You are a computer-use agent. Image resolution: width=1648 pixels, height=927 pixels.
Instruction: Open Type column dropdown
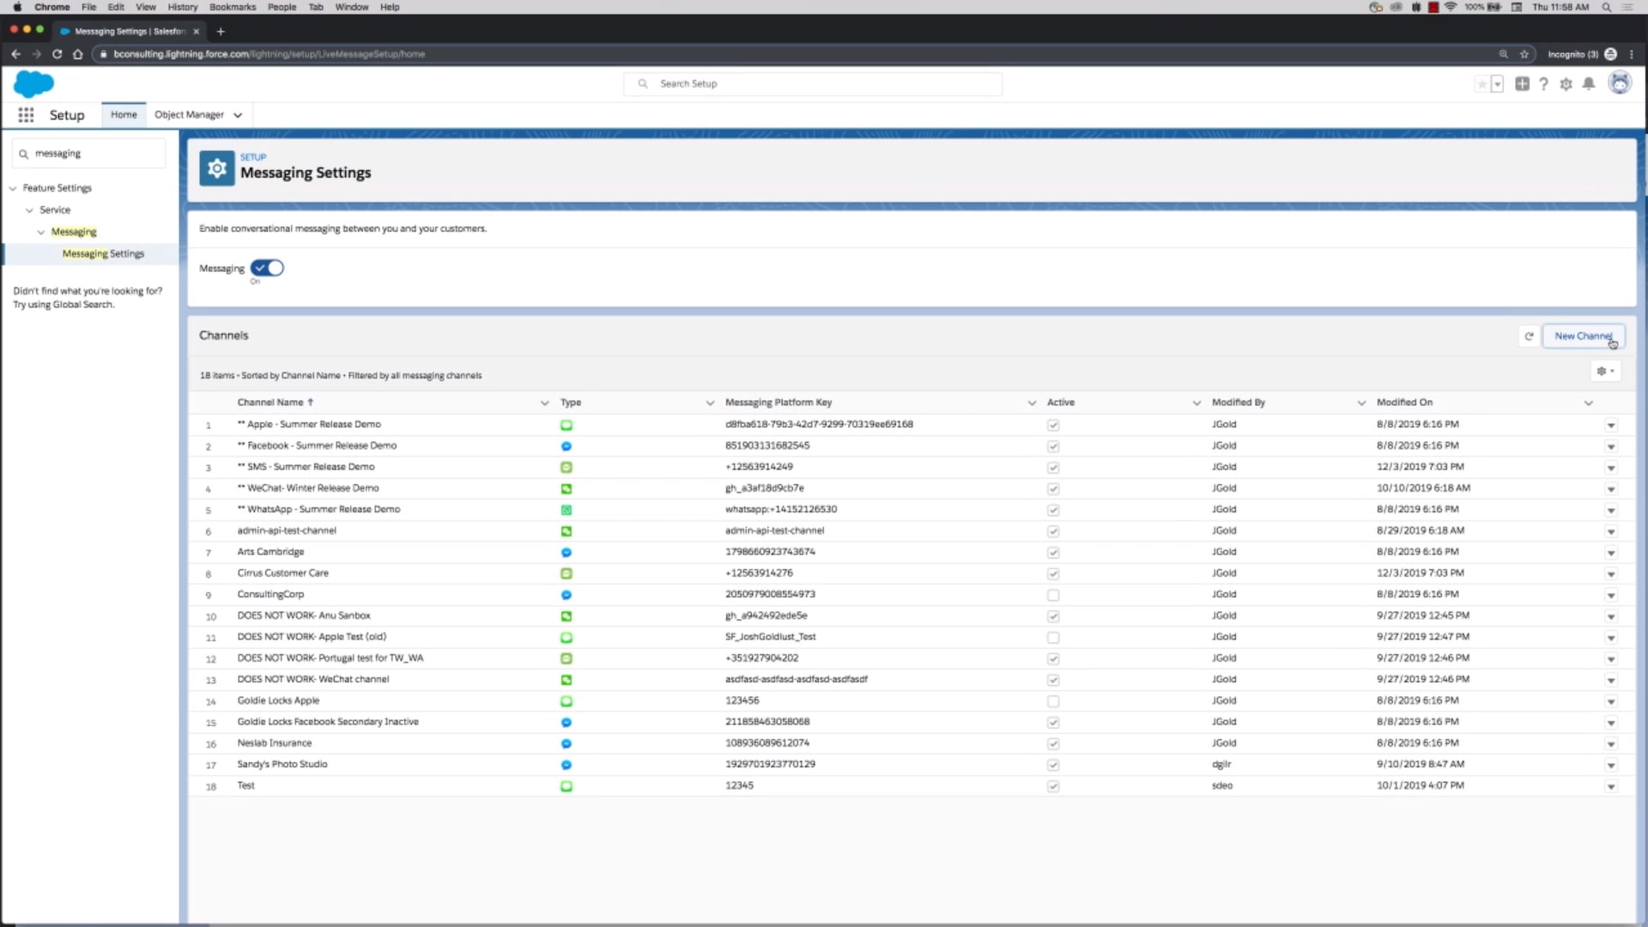point(710,403)
